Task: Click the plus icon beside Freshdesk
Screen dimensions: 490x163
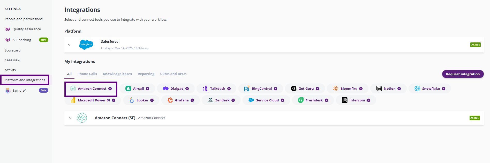Action: point(326,100)
